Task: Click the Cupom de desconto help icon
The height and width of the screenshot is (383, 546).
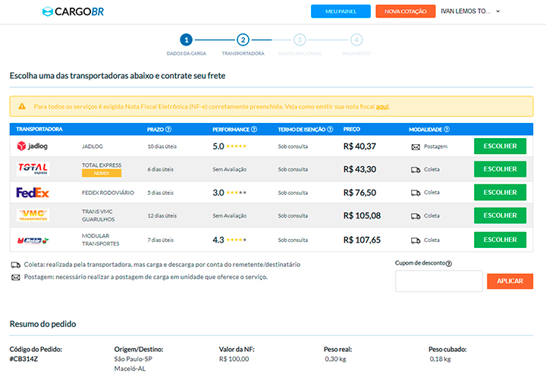Action: pos(448,264)
